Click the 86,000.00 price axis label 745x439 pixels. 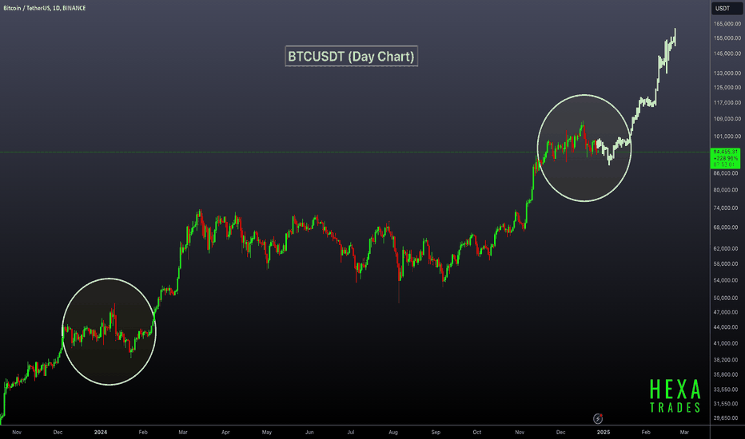[x=727, y=173]
